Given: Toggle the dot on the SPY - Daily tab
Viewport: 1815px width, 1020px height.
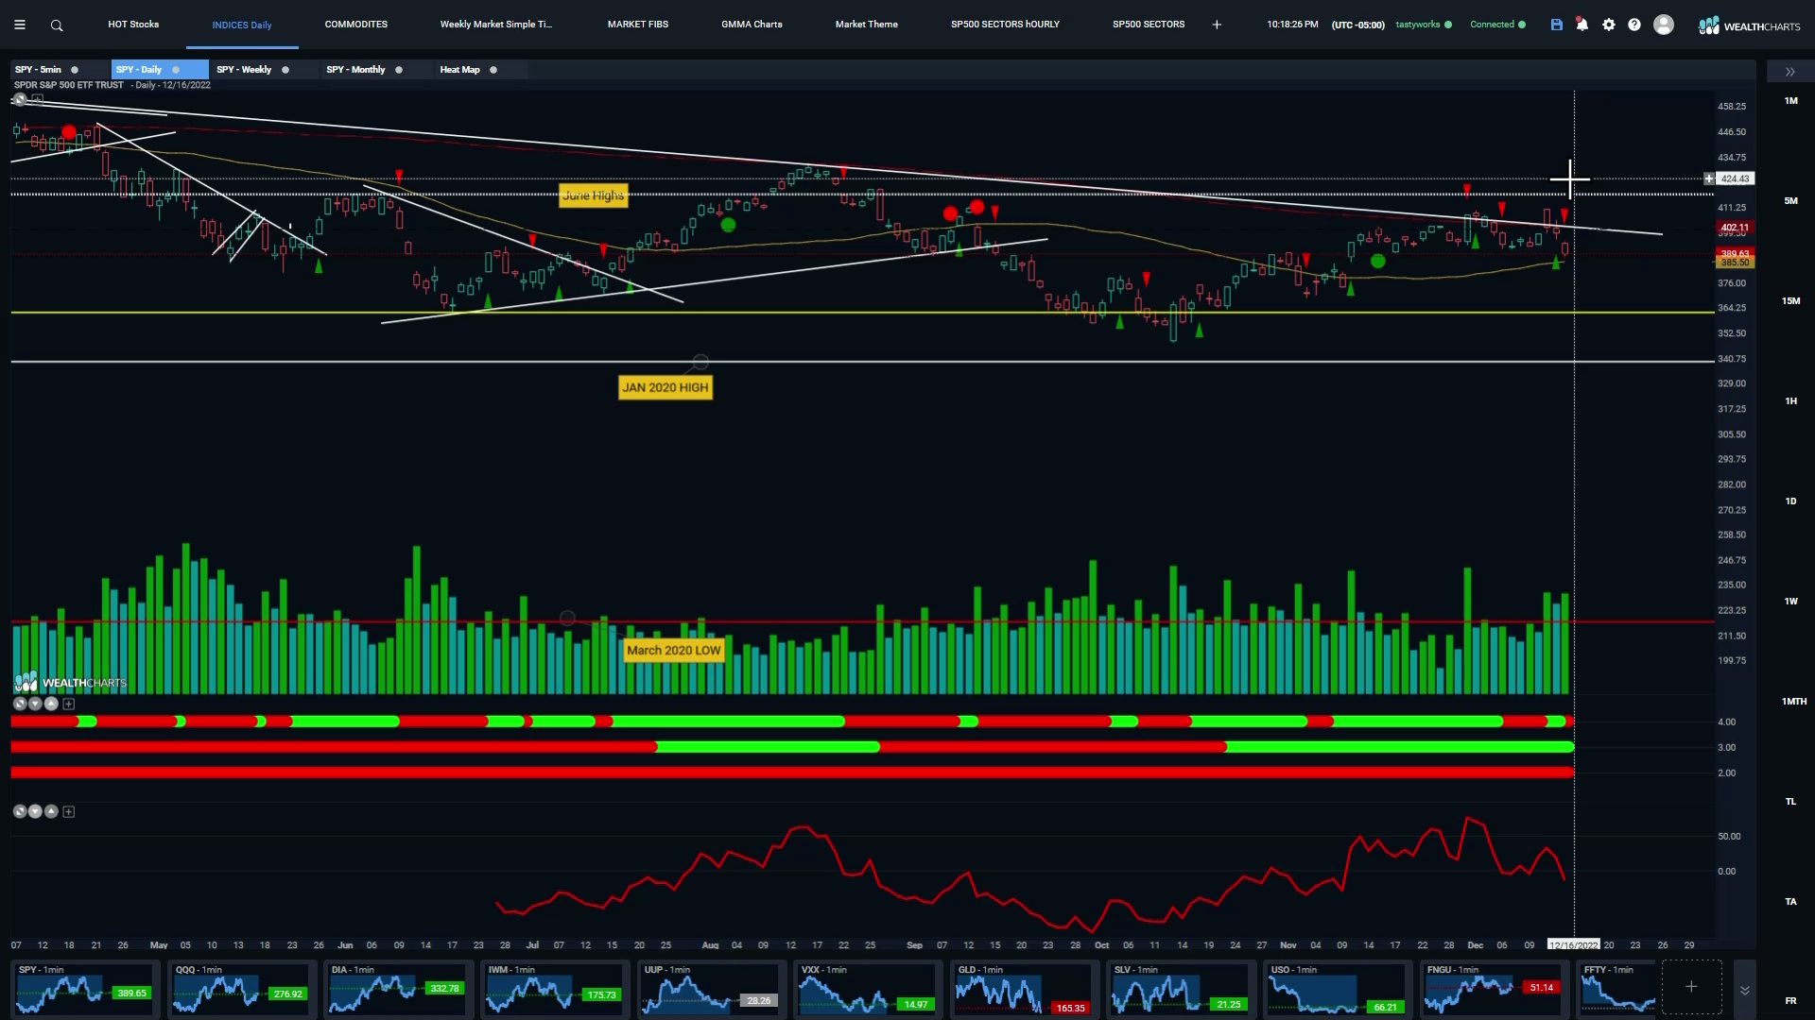Looking at the screenshot, I should tap(176, 70).
